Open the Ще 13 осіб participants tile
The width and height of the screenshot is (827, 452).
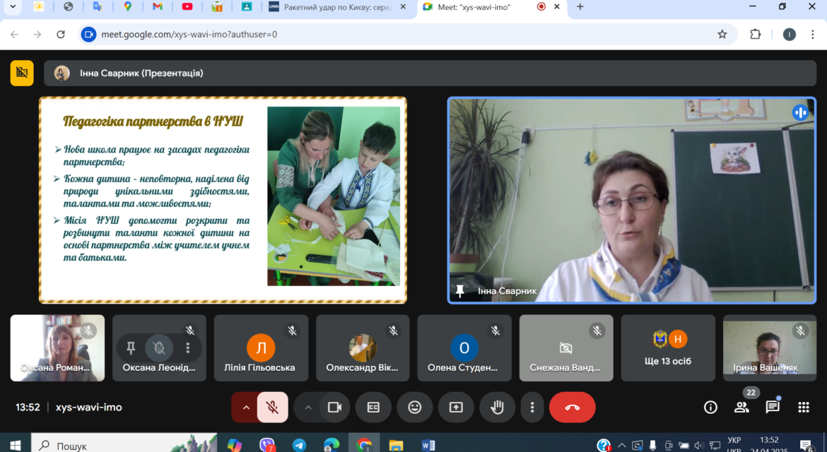pyautogui.click(x=668, y=348)
